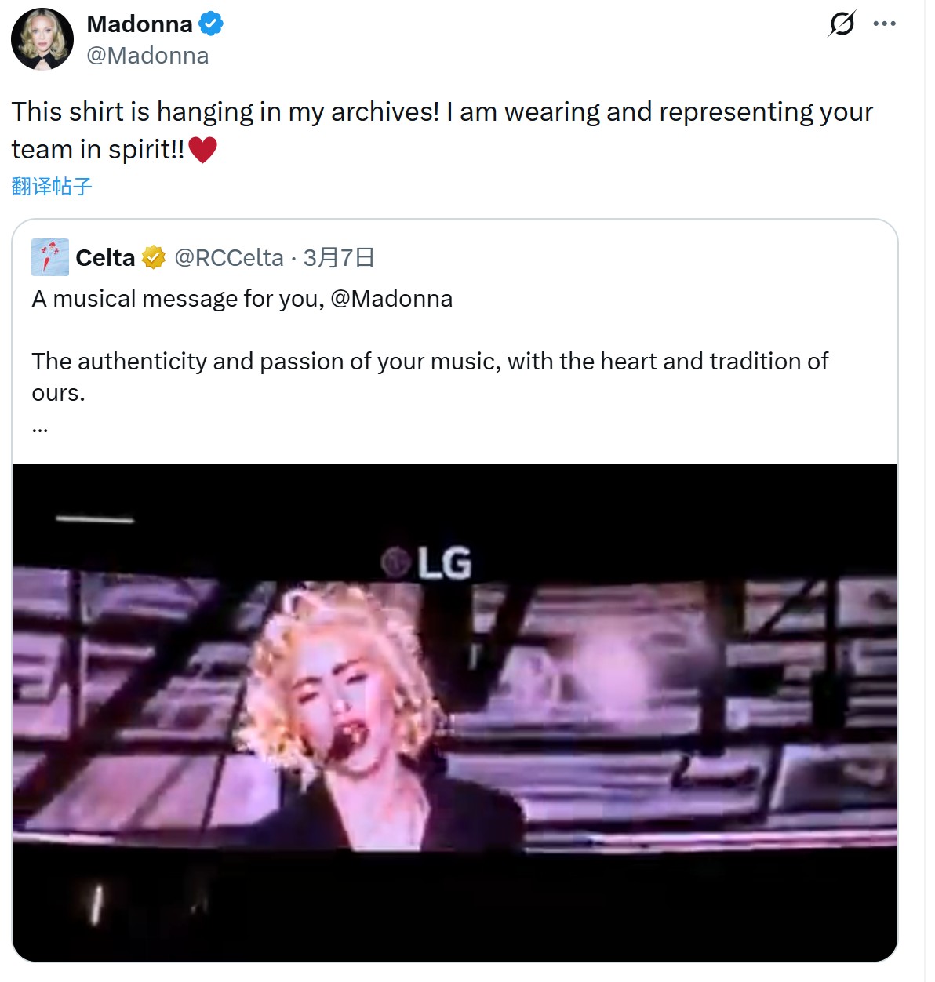Viewport: 935px width, 982px height.
Task: Click the gold verified badge beside Celta
Action: (154, 257)
